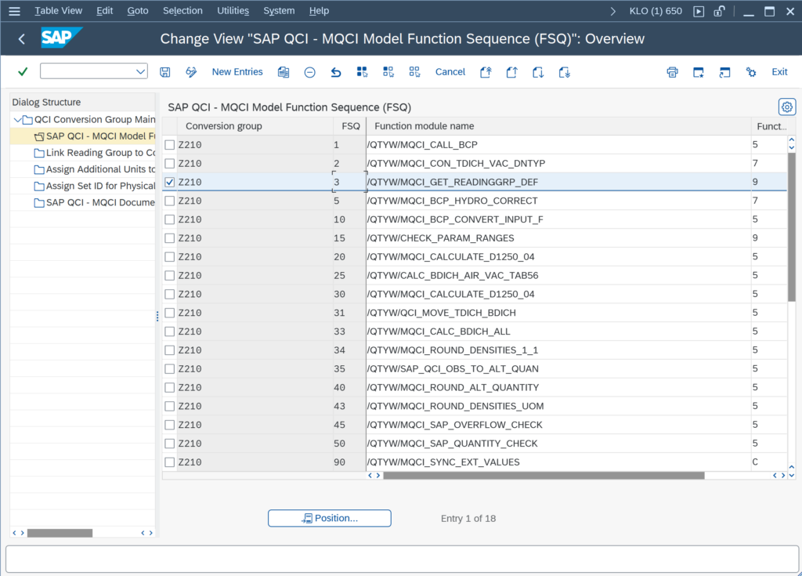Click the /QTYW/MQCI_ROUND_DENSITIES_UOM cell
802x576 pixels.
558,407
